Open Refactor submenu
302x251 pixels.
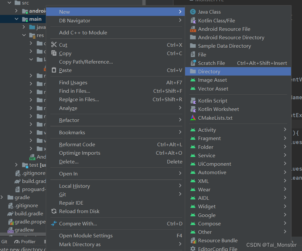pos(115,120)
